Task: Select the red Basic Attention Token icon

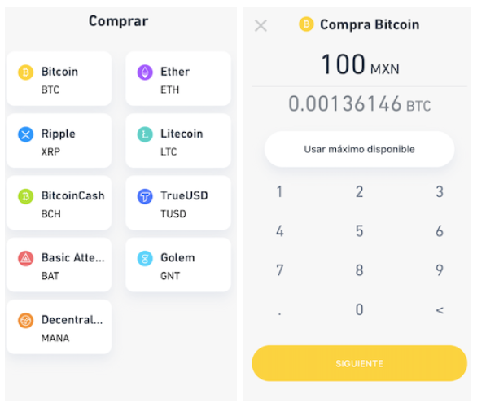Action: point(25,259)
